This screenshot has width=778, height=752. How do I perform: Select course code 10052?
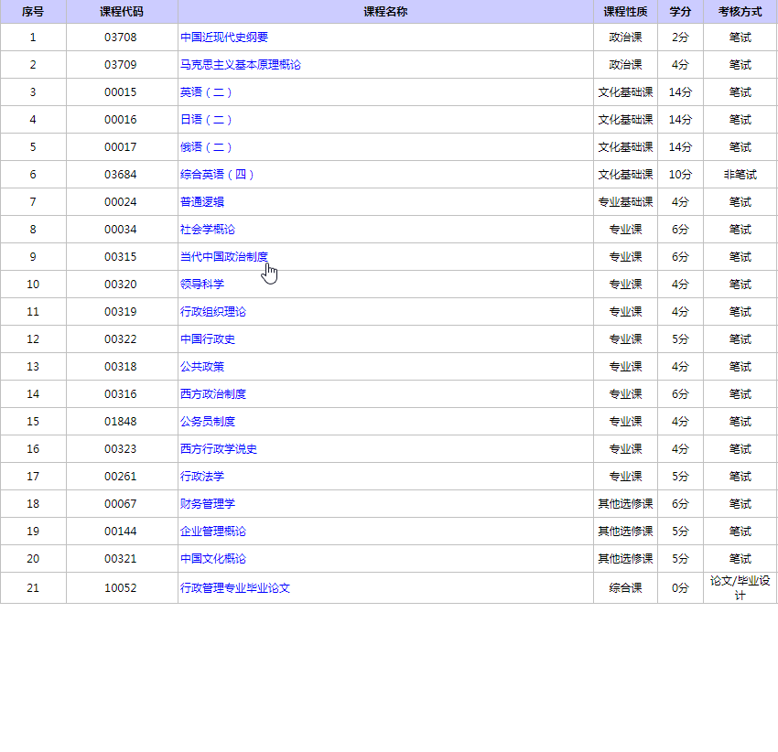click(x=121, y=588)
